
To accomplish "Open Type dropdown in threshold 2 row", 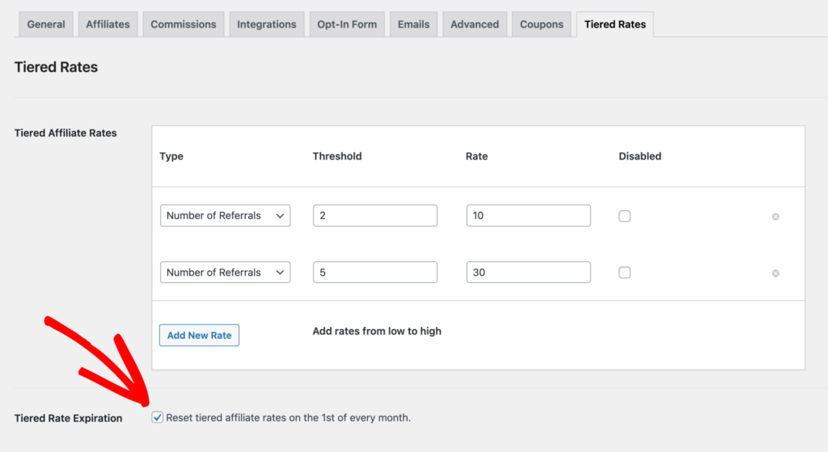I will coord(225,215).
